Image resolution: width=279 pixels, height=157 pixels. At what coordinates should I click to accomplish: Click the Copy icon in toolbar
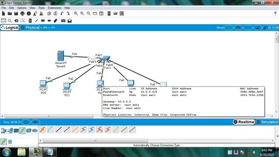[49, 14]
